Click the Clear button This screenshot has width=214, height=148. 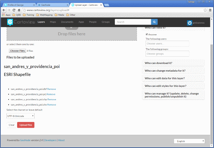pos(12,125)
